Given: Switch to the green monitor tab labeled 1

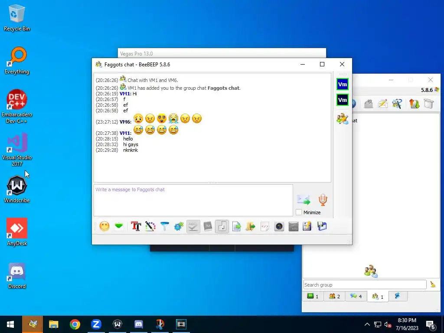Looking at the screenshot, I should tap(313, 296).
